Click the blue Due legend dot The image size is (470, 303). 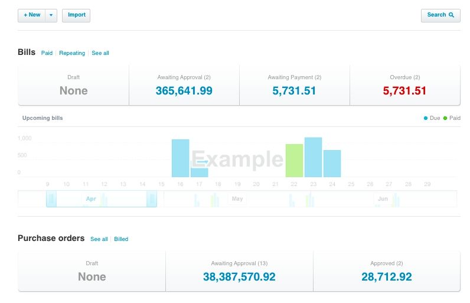pos(426,118)
